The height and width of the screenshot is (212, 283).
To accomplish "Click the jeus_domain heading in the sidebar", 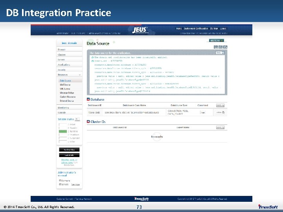I will coord(69,43).
